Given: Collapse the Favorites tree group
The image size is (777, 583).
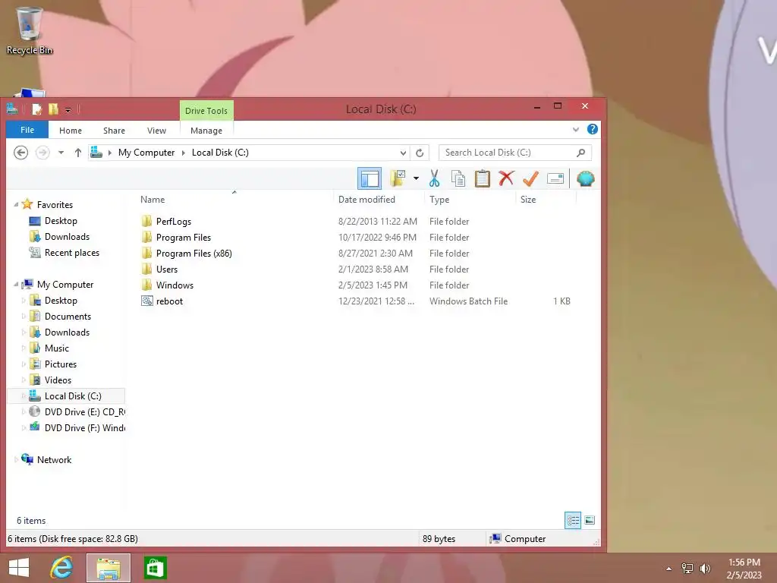Looking at the screenshot, I should [16, 205].
